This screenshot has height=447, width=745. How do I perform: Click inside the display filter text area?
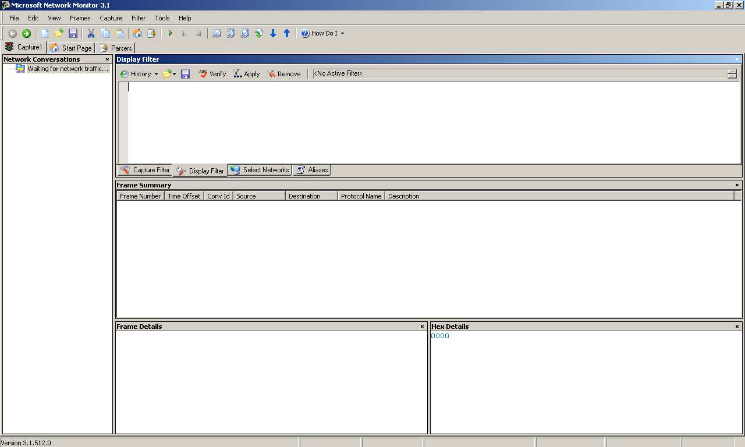point(434,122)
